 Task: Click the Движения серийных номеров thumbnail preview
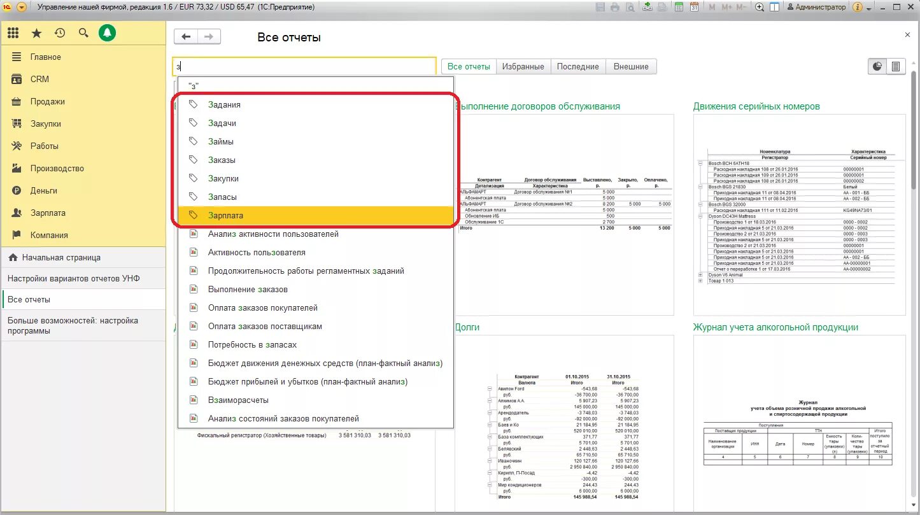799,215
